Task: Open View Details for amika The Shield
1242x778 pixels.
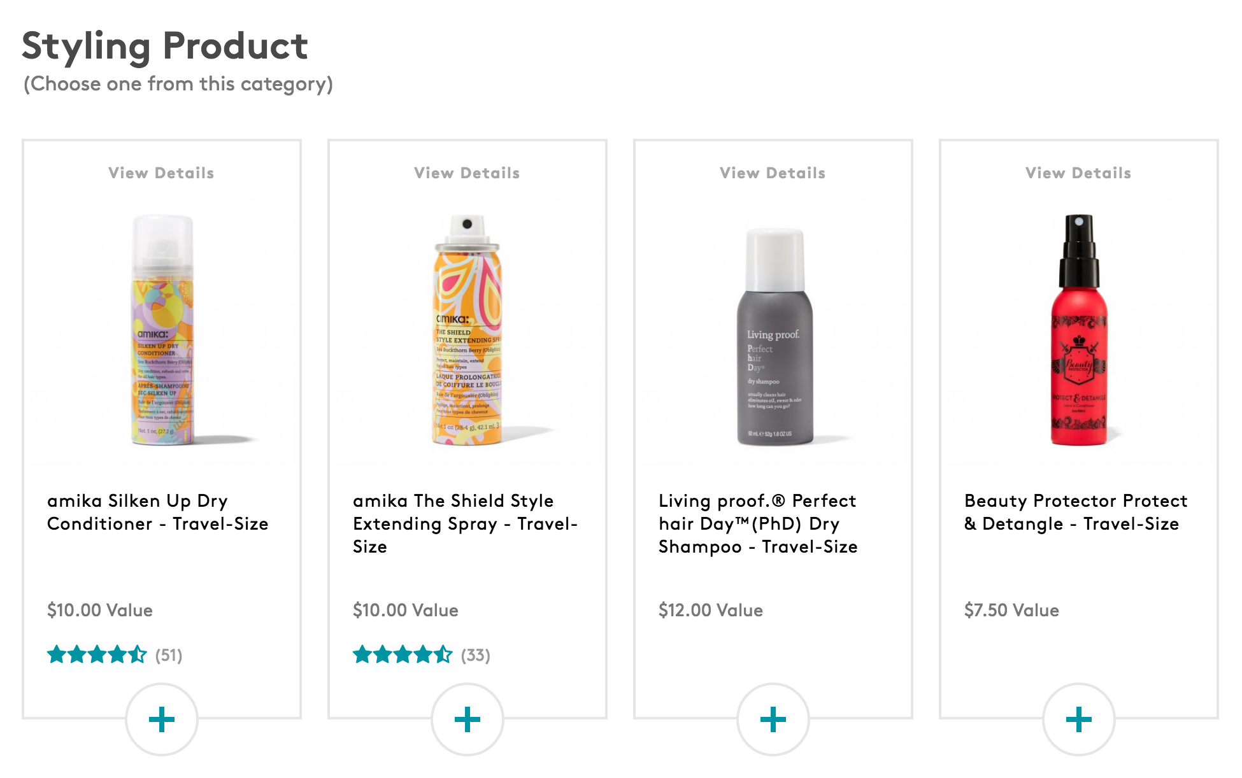Action: click(467, 173)
